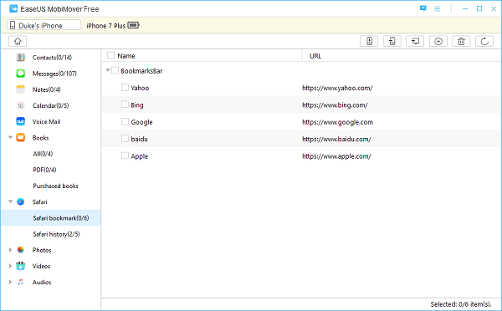Click transfer to another device toolbar icon
Screen dimensions: 502x311
click(392, 41)
